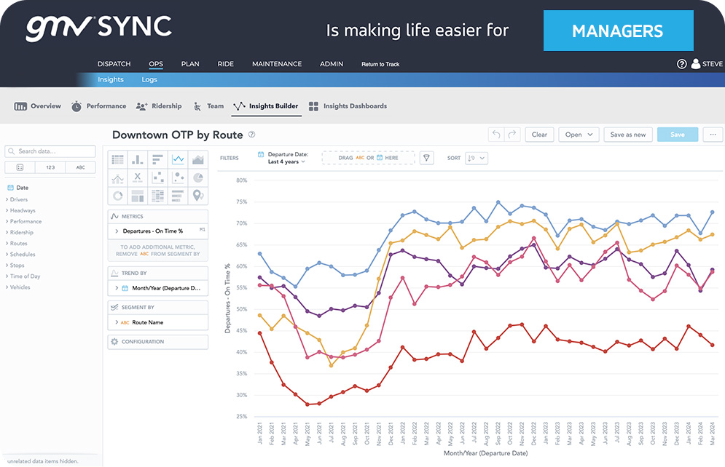Click in the Search data field
The image size is (725, 467).
50,151
